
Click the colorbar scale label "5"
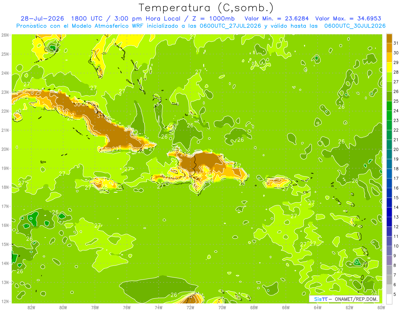coord(395,294)
